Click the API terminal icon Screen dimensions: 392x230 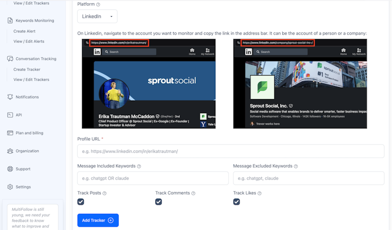pyautogui.click(x=10, y=115)
